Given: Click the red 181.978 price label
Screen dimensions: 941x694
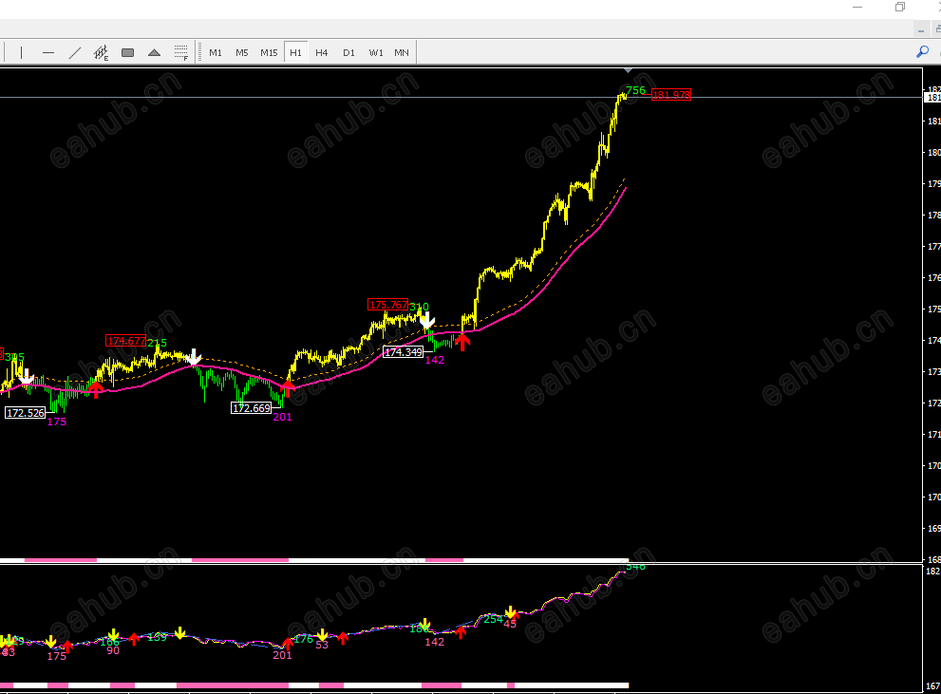Looking at the screenshot, I should coord(671,95).
